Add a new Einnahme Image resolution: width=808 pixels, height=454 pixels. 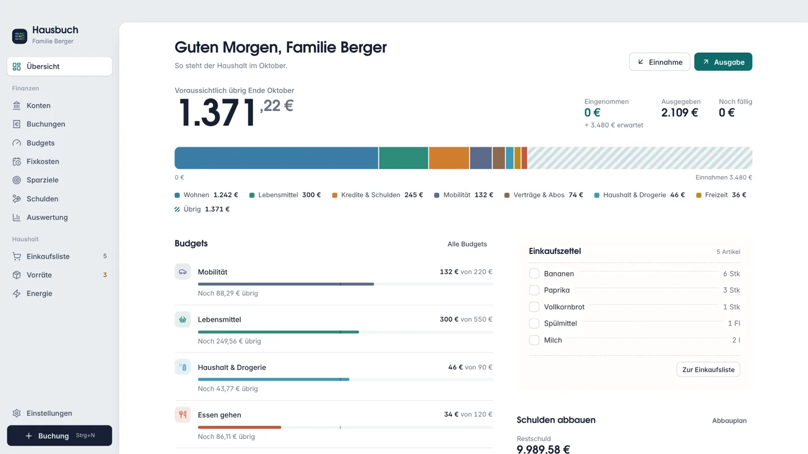(659, 62)
